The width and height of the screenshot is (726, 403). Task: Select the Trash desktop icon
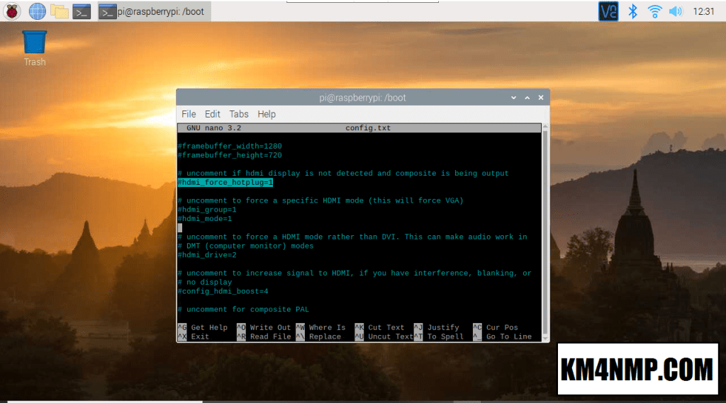[34, 47]
